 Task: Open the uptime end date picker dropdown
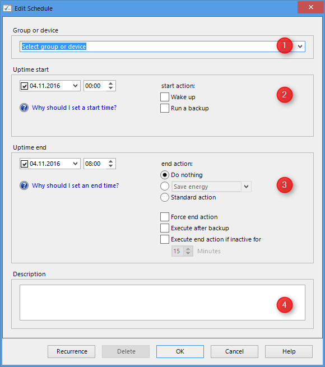tap(75, 164)
